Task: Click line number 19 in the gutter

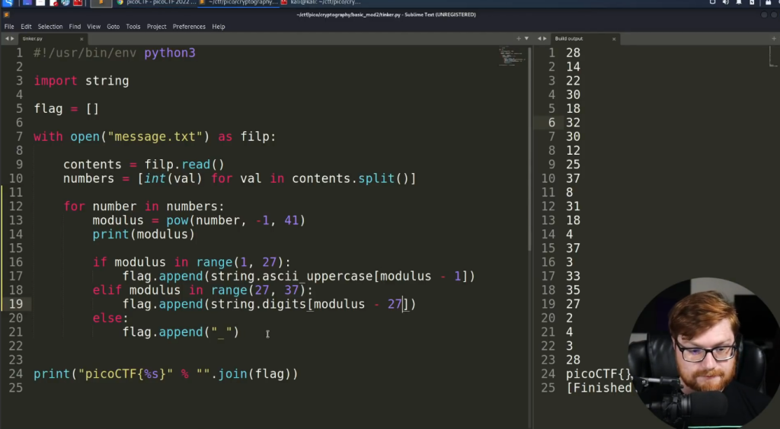Action: pos(16,303)
